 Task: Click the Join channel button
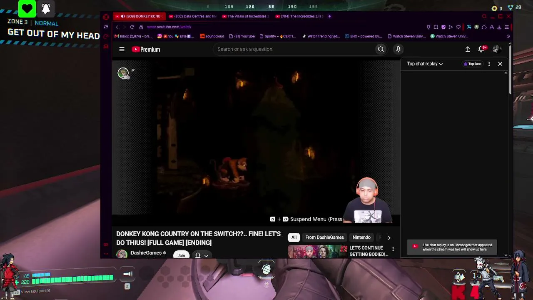coord(181,255)
